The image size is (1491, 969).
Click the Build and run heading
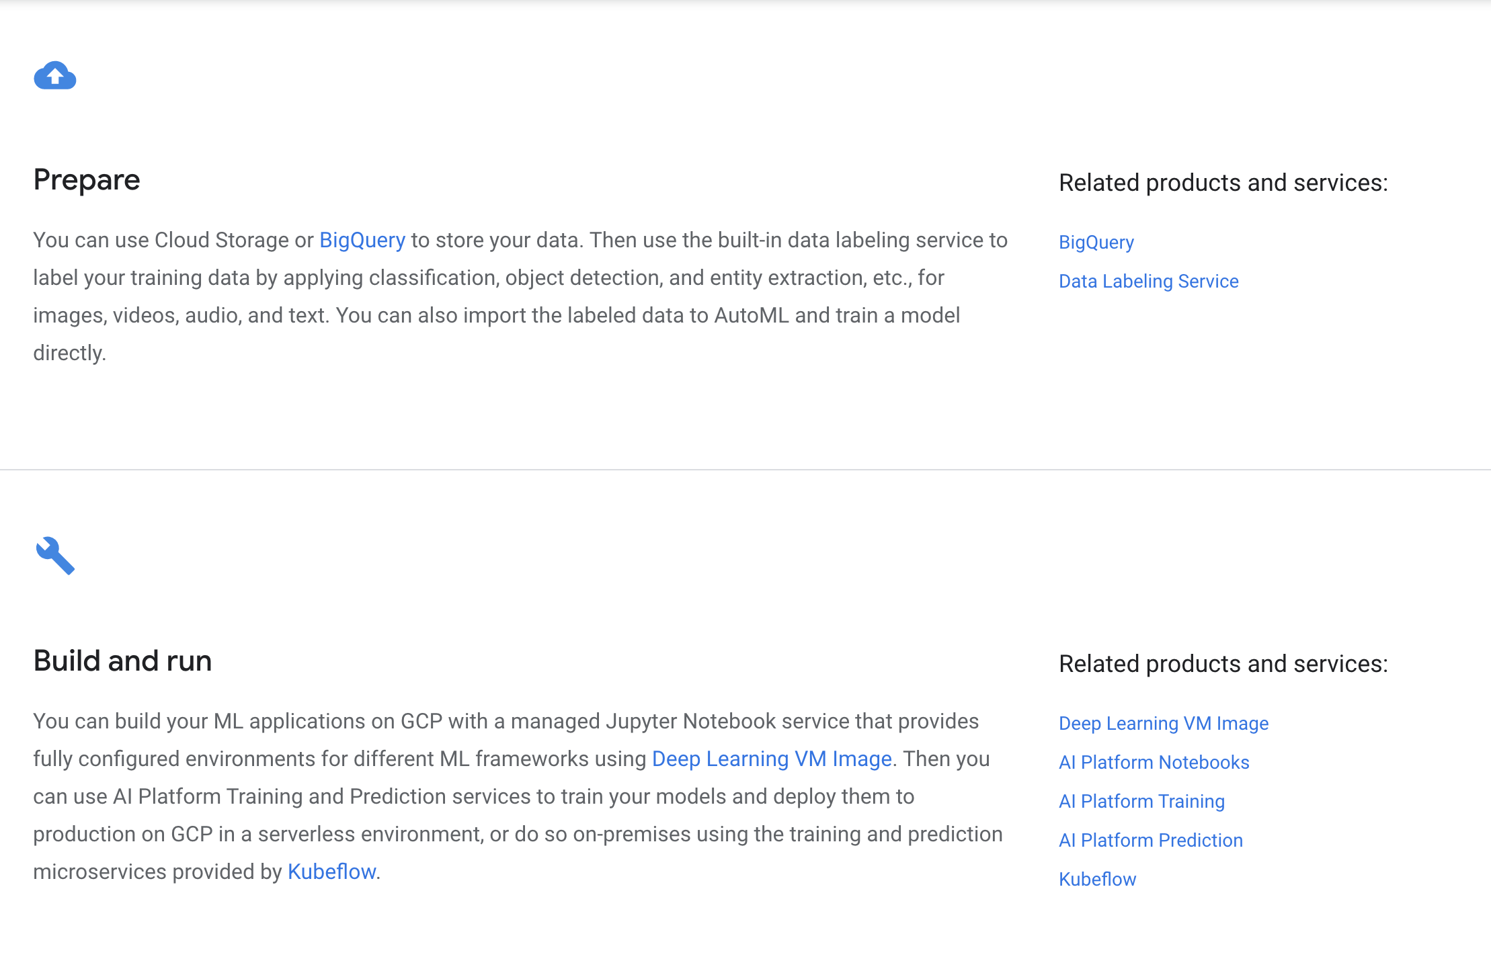[122, 661]
